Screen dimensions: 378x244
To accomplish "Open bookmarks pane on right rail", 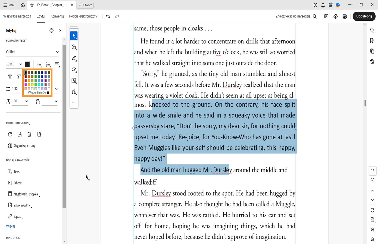I will [x=372, y=40].
